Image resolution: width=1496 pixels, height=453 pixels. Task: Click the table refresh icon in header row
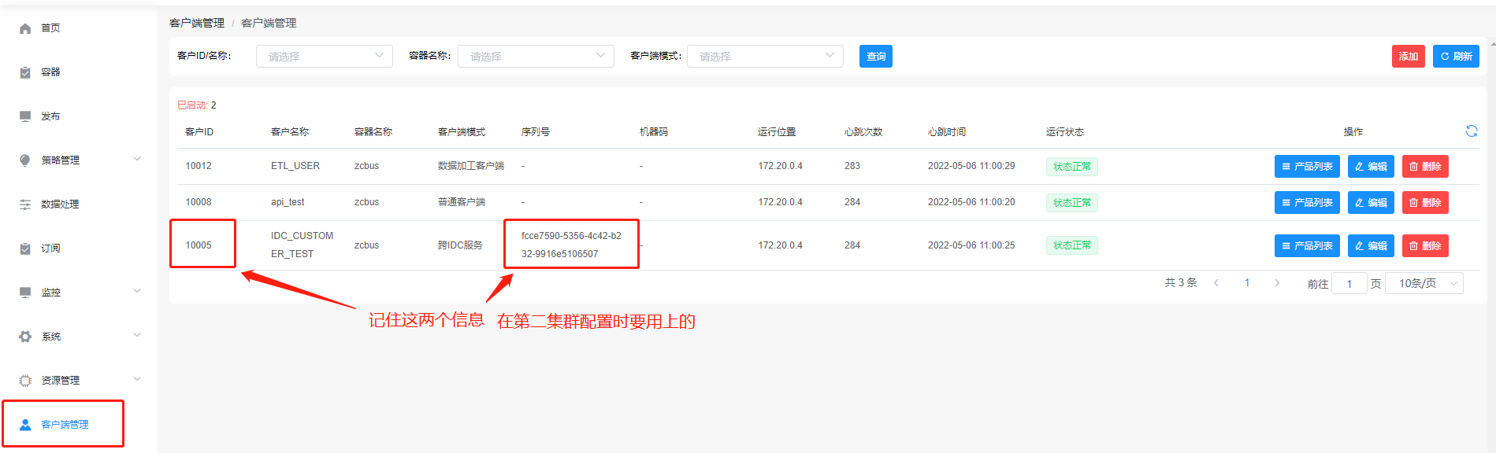click(x=1471, y=131)
